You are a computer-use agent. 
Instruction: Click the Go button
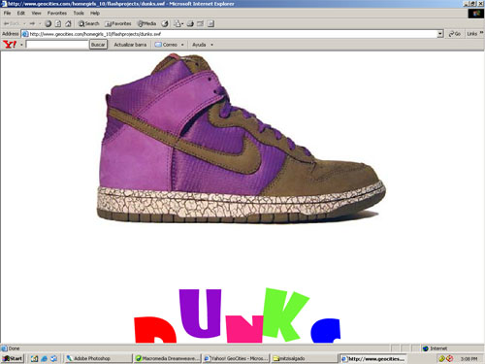pos(455,34)
